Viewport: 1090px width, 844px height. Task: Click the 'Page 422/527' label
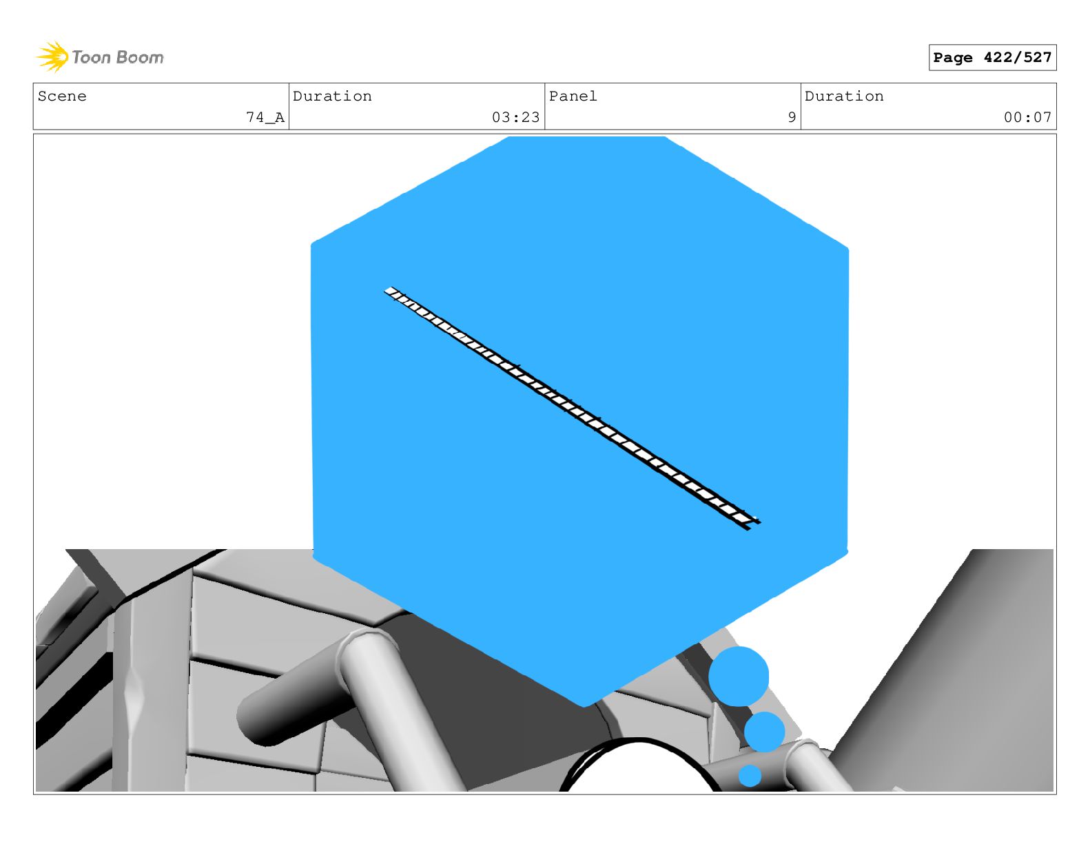tap(992, 57)
